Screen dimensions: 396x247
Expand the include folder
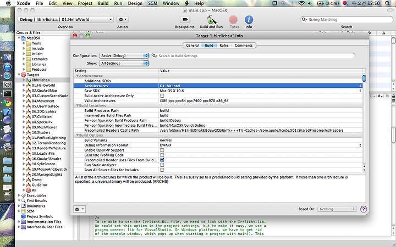tap(24, 48)
